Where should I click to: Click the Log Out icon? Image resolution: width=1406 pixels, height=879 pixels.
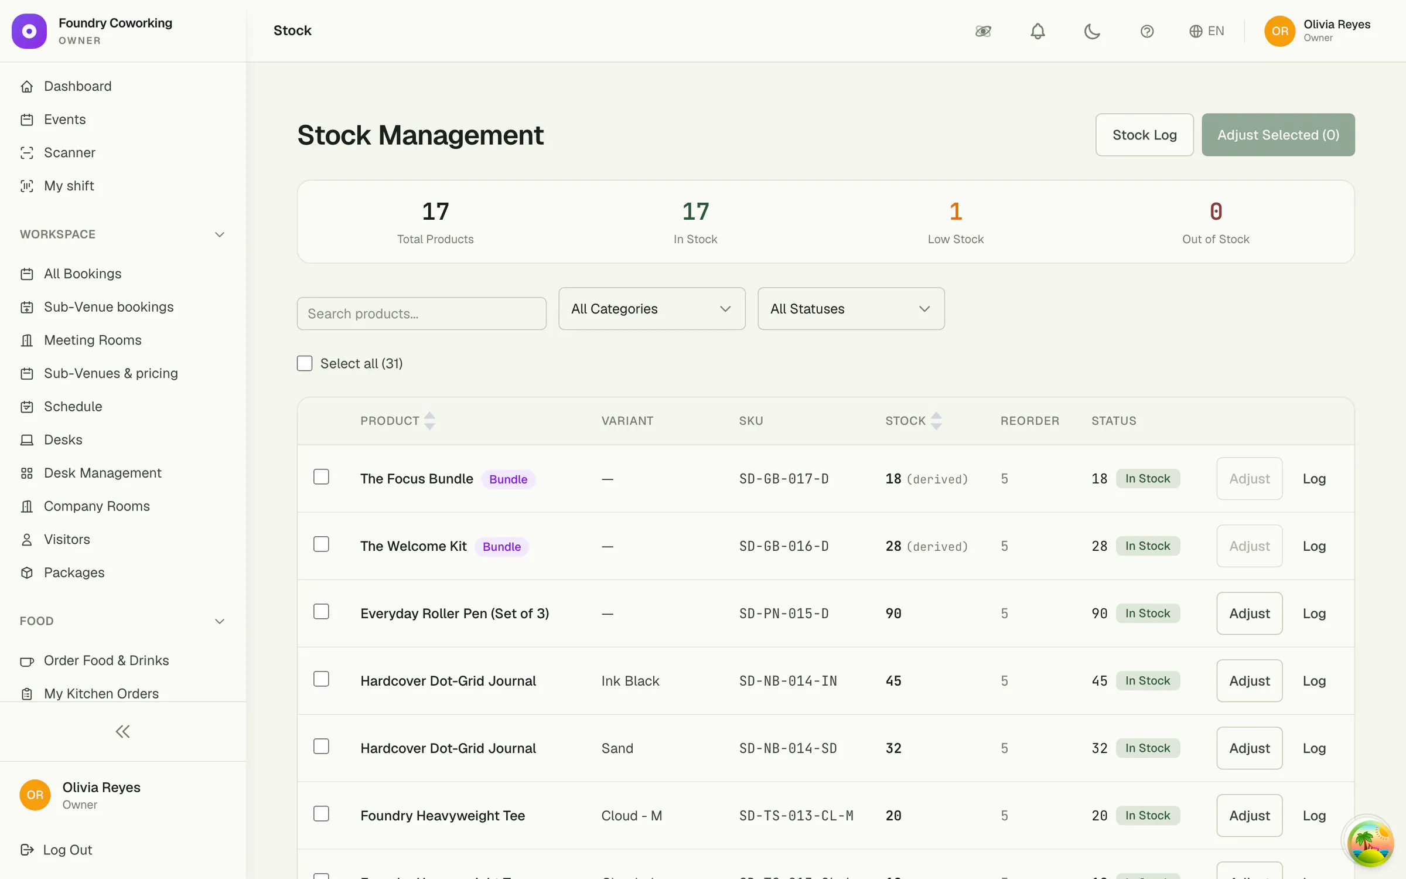coord(27,850)
